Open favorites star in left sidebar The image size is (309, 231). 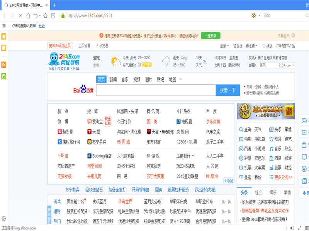[x=4, y=36]
